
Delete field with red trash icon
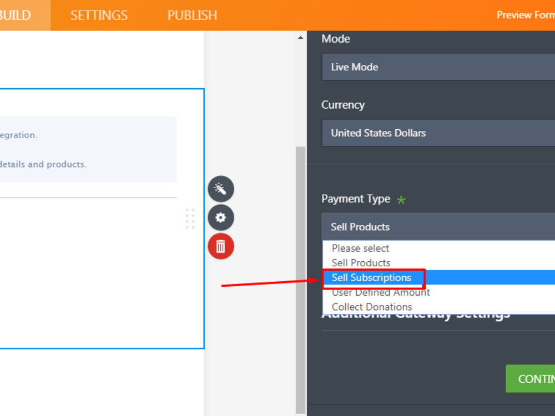click(x=220, y=246)
